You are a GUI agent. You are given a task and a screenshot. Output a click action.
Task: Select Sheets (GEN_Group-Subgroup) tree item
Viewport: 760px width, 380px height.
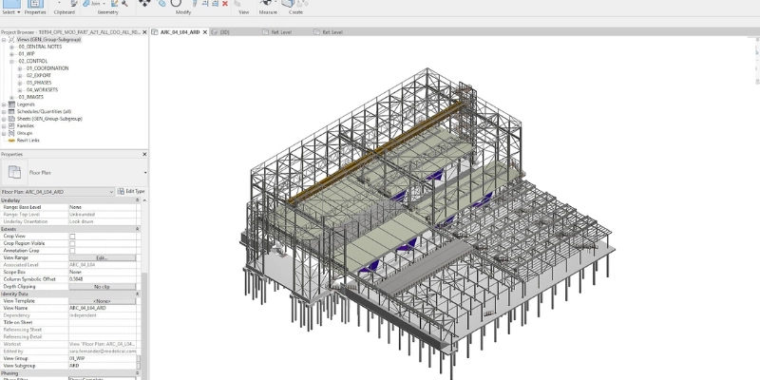coord(49,119)
